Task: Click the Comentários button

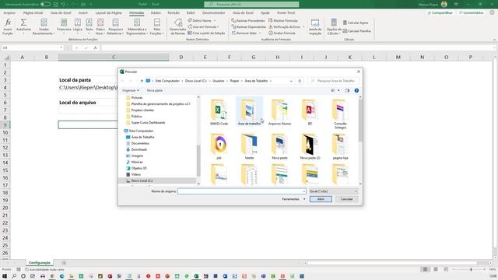Action: click(x=471, y=13)
